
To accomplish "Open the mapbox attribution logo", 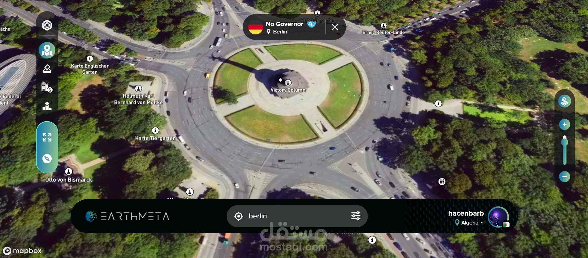I will [x=22, y=251].
